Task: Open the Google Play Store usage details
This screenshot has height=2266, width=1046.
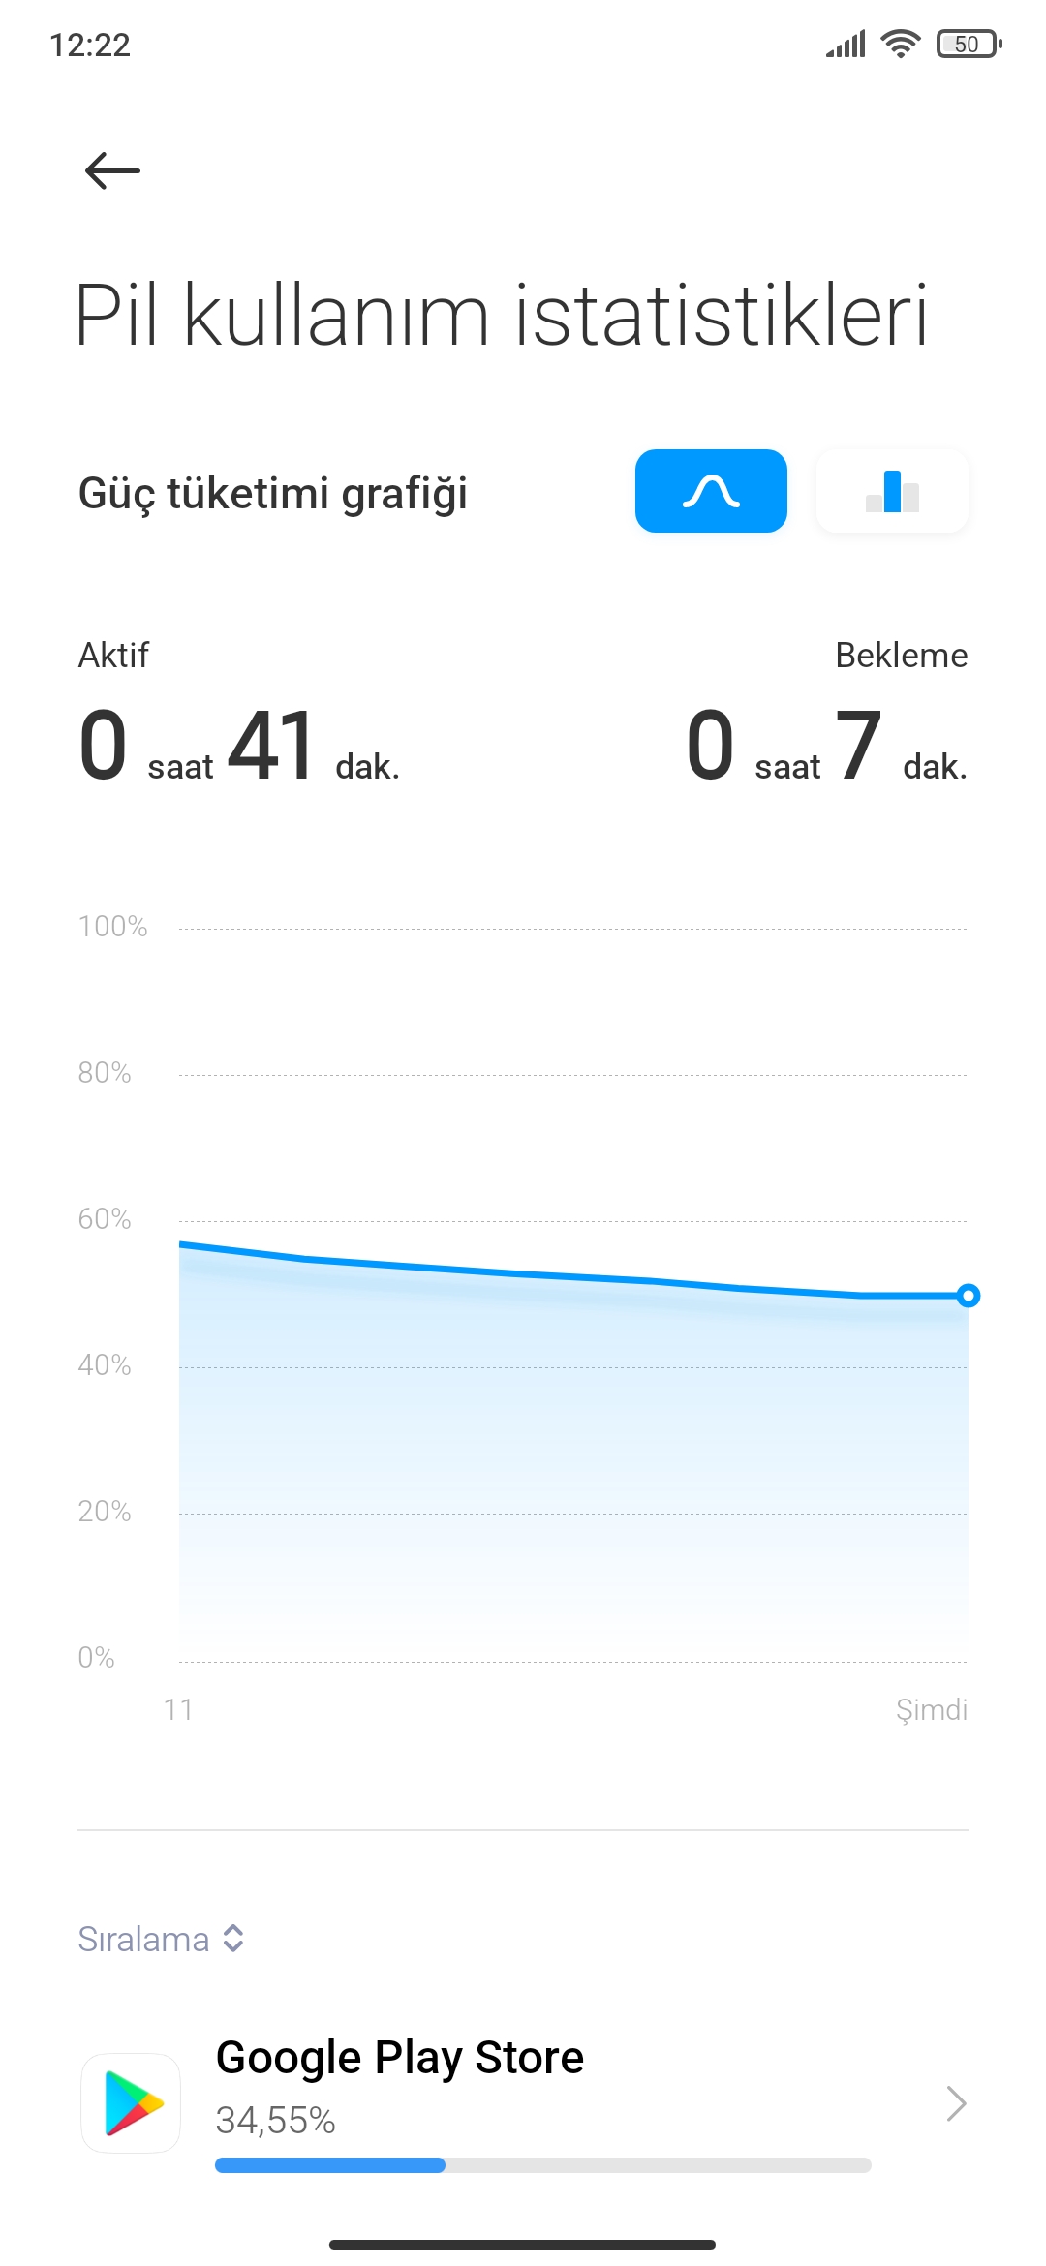Action: (x=523, y=2103)
